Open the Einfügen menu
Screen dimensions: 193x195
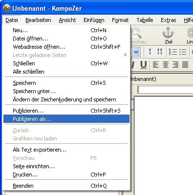[x=94, y=20]
